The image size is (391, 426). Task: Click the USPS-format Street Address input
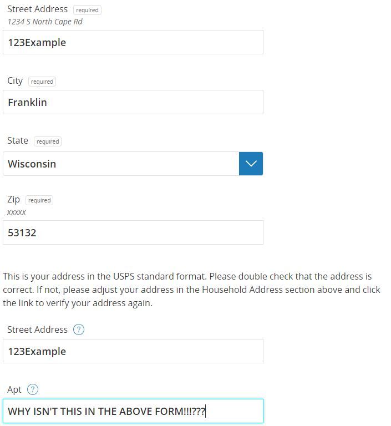(133, 351)
